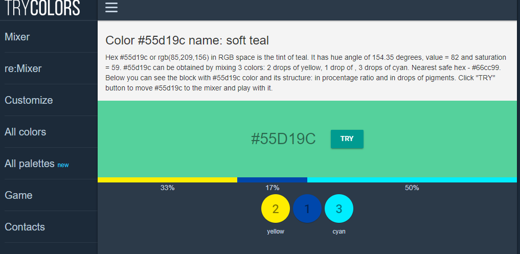Click the dark blue 17% ratio bar

tap(272, 180)
